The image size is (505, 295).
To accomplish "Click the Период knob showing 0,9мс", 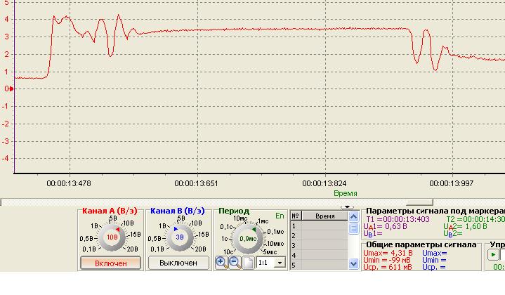I will (x=249, y=239).
